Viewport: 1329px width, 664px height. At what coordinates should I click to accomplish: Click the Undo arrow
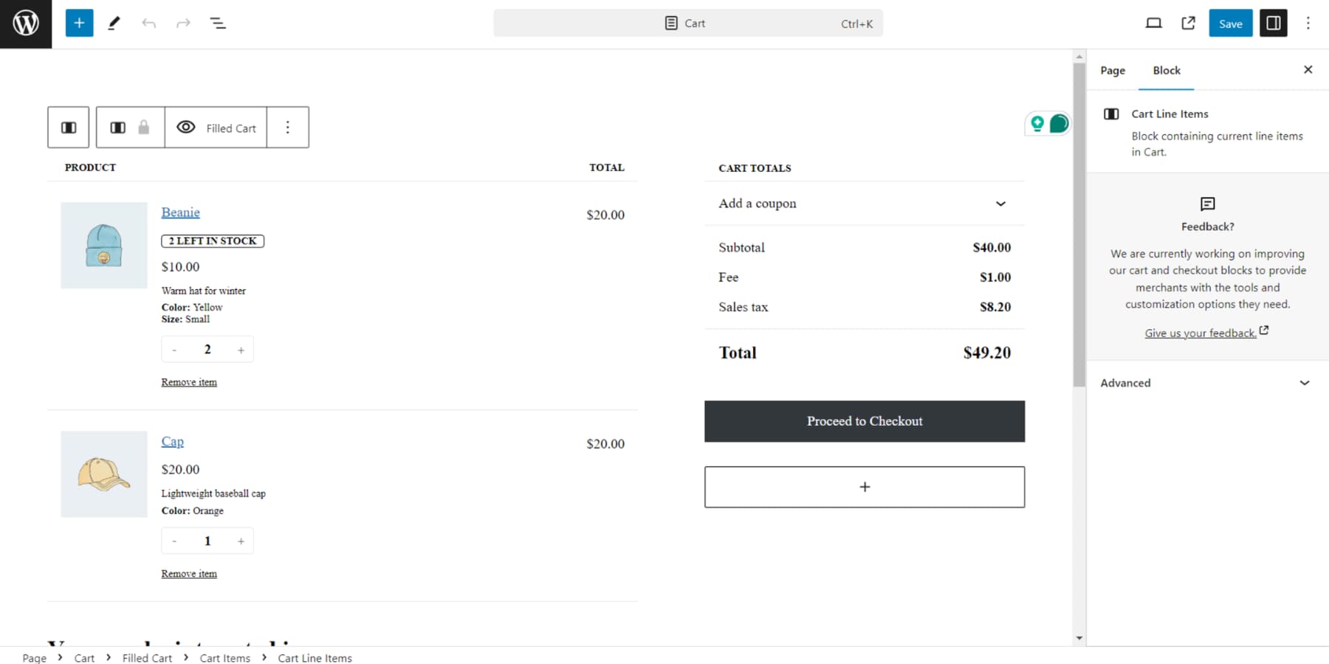click(148, 24)
